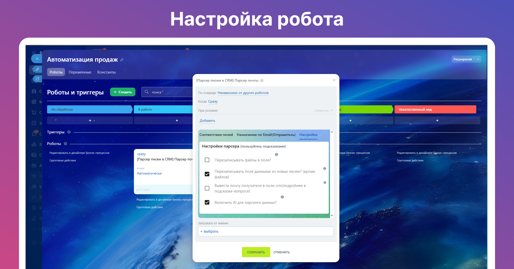Image resolution: width=514 pixels, height=269 pixels.
Task: Open the store building icon in sidebar
Action: tap(34, 91)
